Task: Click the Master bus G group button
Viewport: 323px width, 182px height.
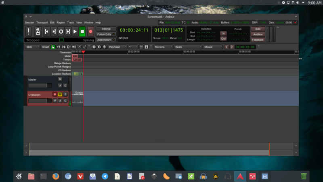Action: tap(65, 85)
